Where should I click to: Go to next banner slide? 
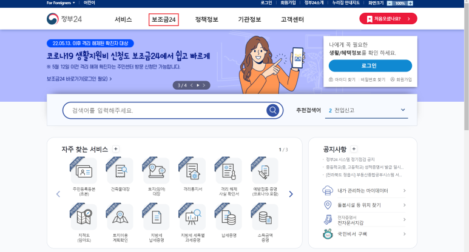click(x=204, y=85)
